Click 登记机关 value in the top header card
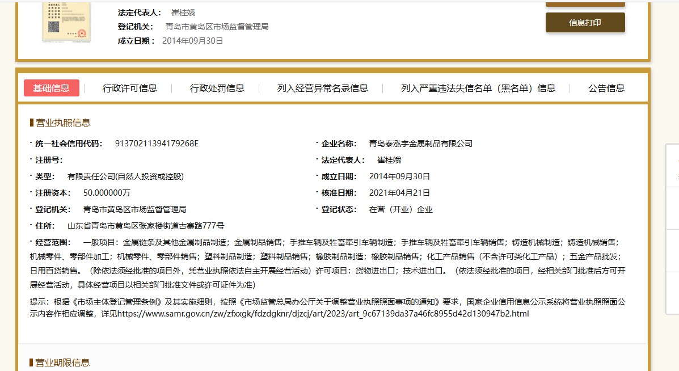Viewport: 679px width, 371px height. (x=217, y=27)
